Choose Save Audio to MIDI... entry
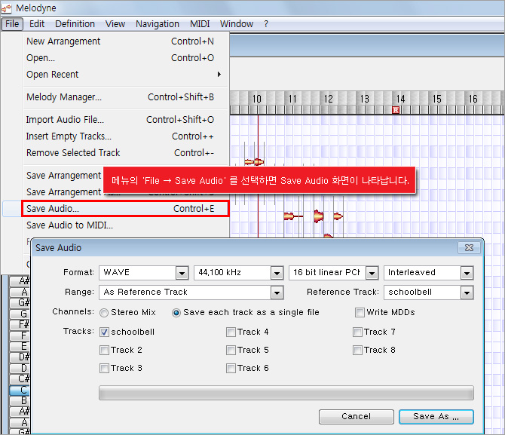Image resolution: width=505 pixels, height=435 pixels. point(120,225)
